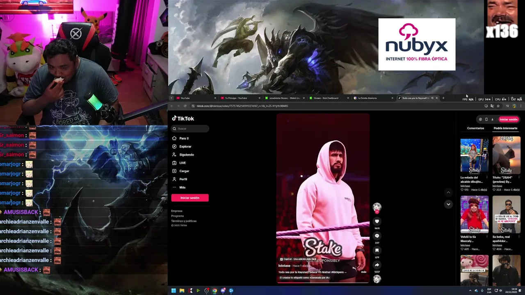
Task: Switch to the Comentarios tab
Action: click(475, 128)
